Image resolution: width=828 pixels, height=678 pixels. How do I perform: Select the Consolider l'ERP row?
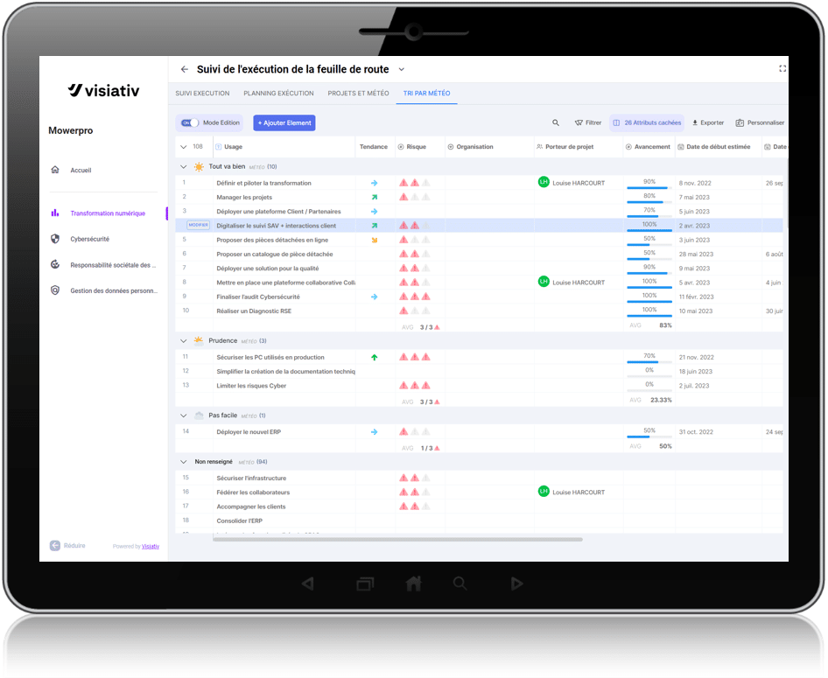(479, 521)
